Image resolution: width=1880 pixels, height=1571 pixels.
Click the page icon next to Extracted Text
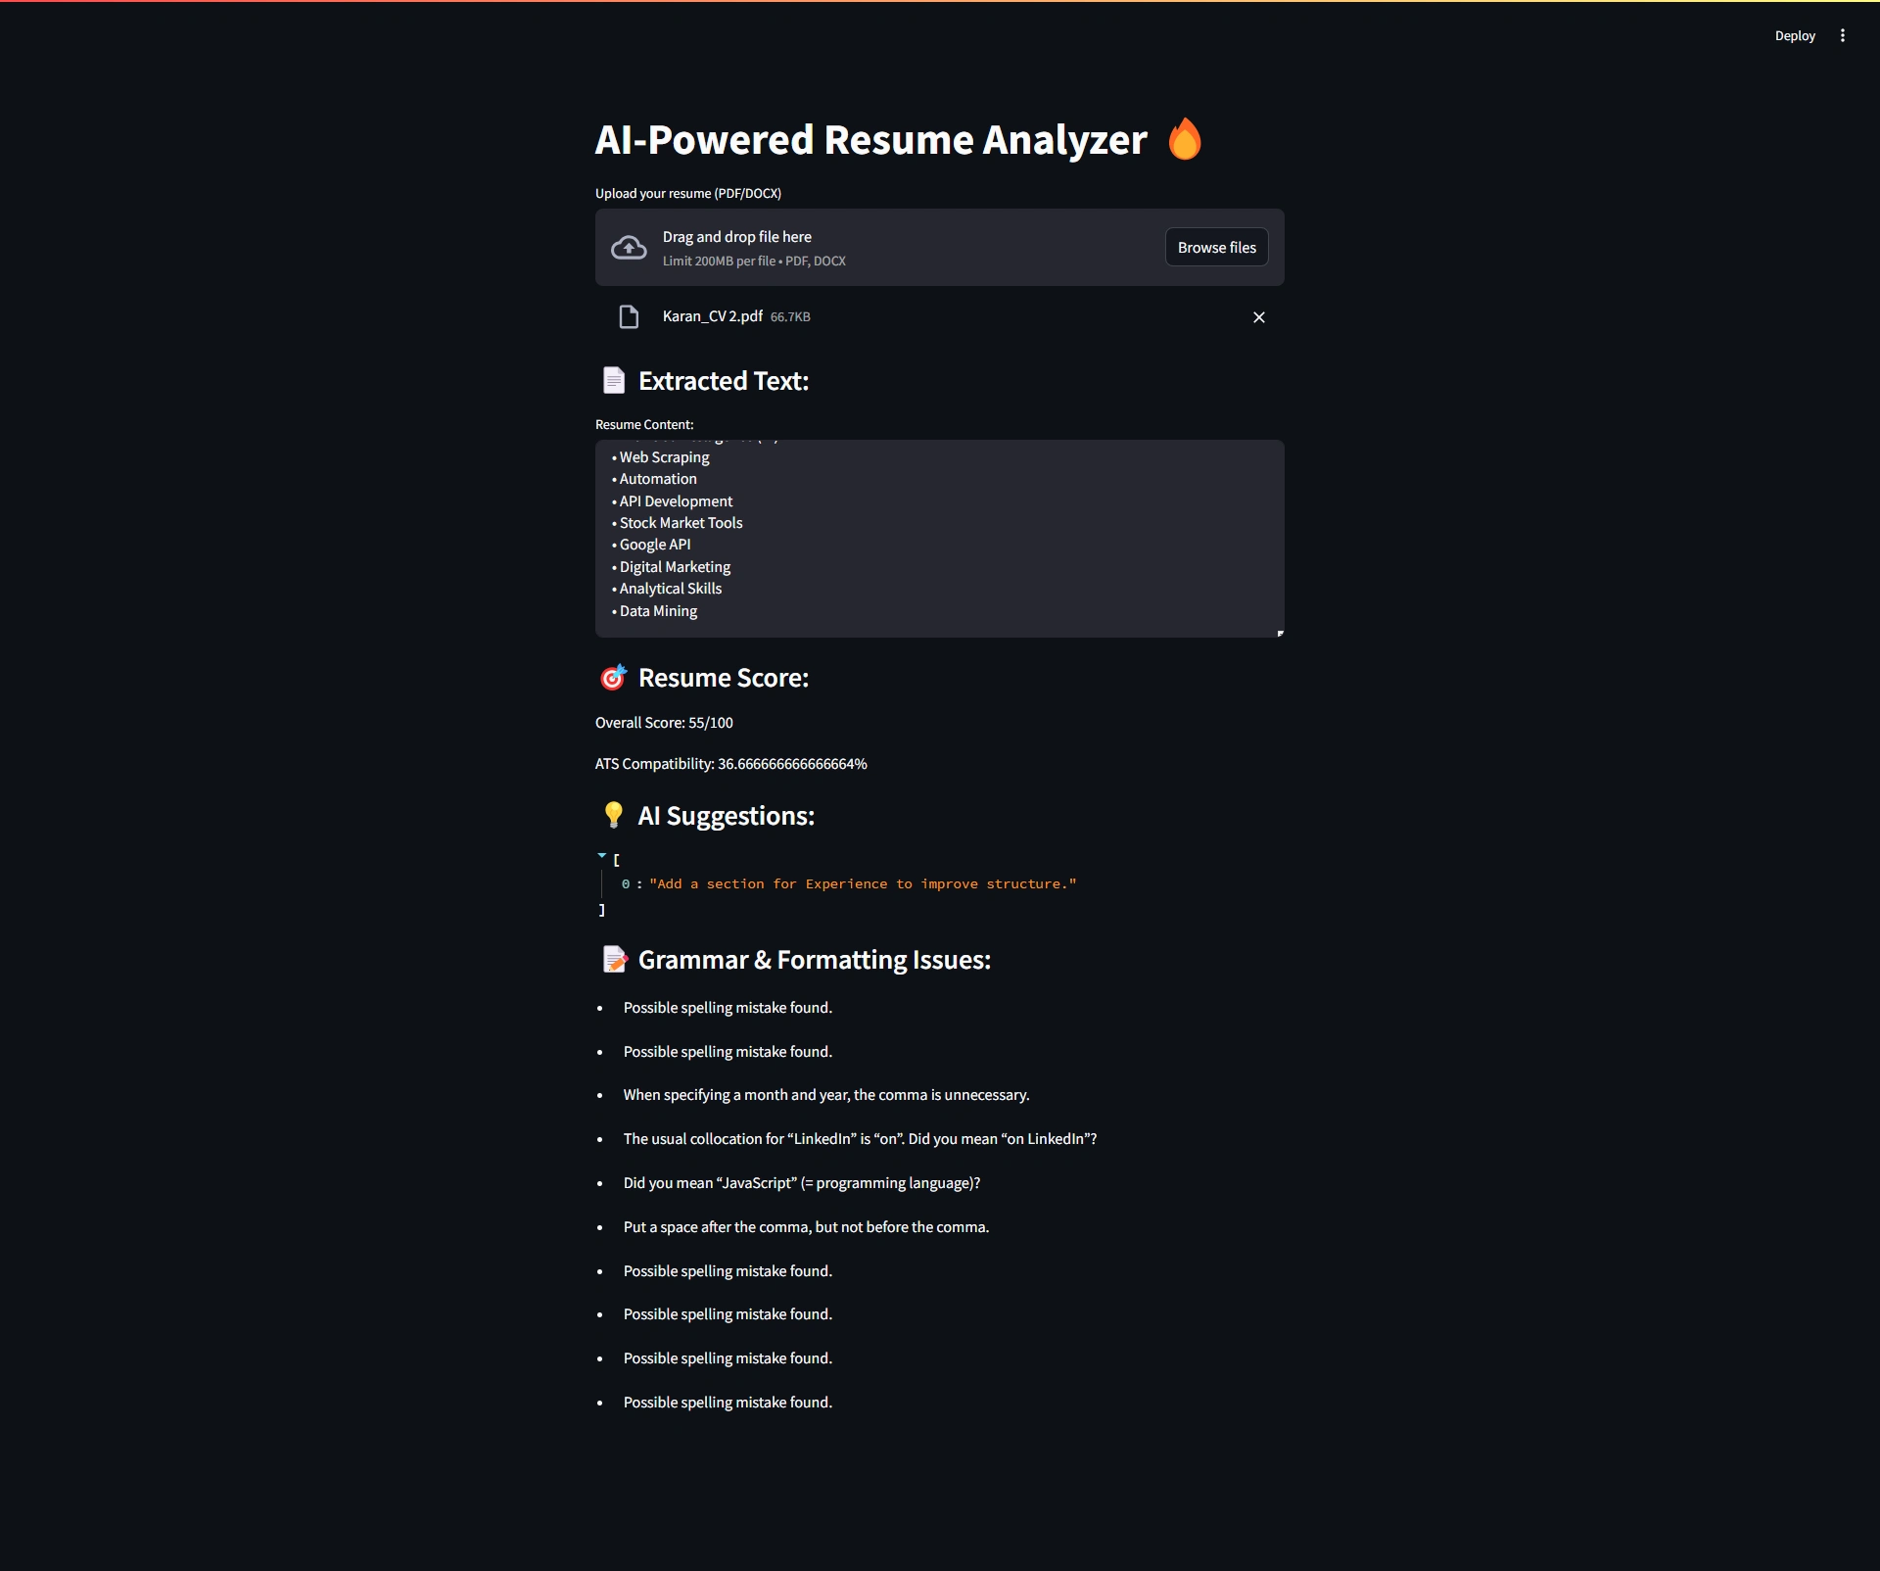click(614, 380)
